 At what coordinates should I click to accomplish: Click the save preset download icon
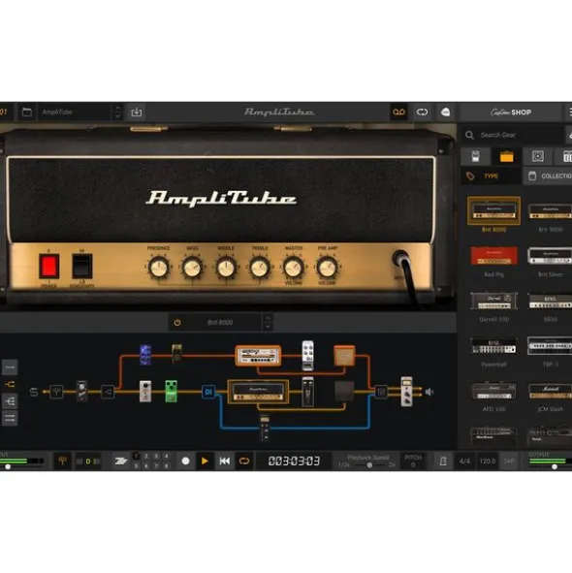coord(137,111)
